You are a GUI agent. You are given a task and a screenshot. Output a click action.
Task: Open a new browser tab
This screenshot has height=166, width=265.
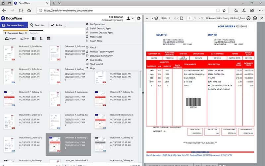point(54,3)
